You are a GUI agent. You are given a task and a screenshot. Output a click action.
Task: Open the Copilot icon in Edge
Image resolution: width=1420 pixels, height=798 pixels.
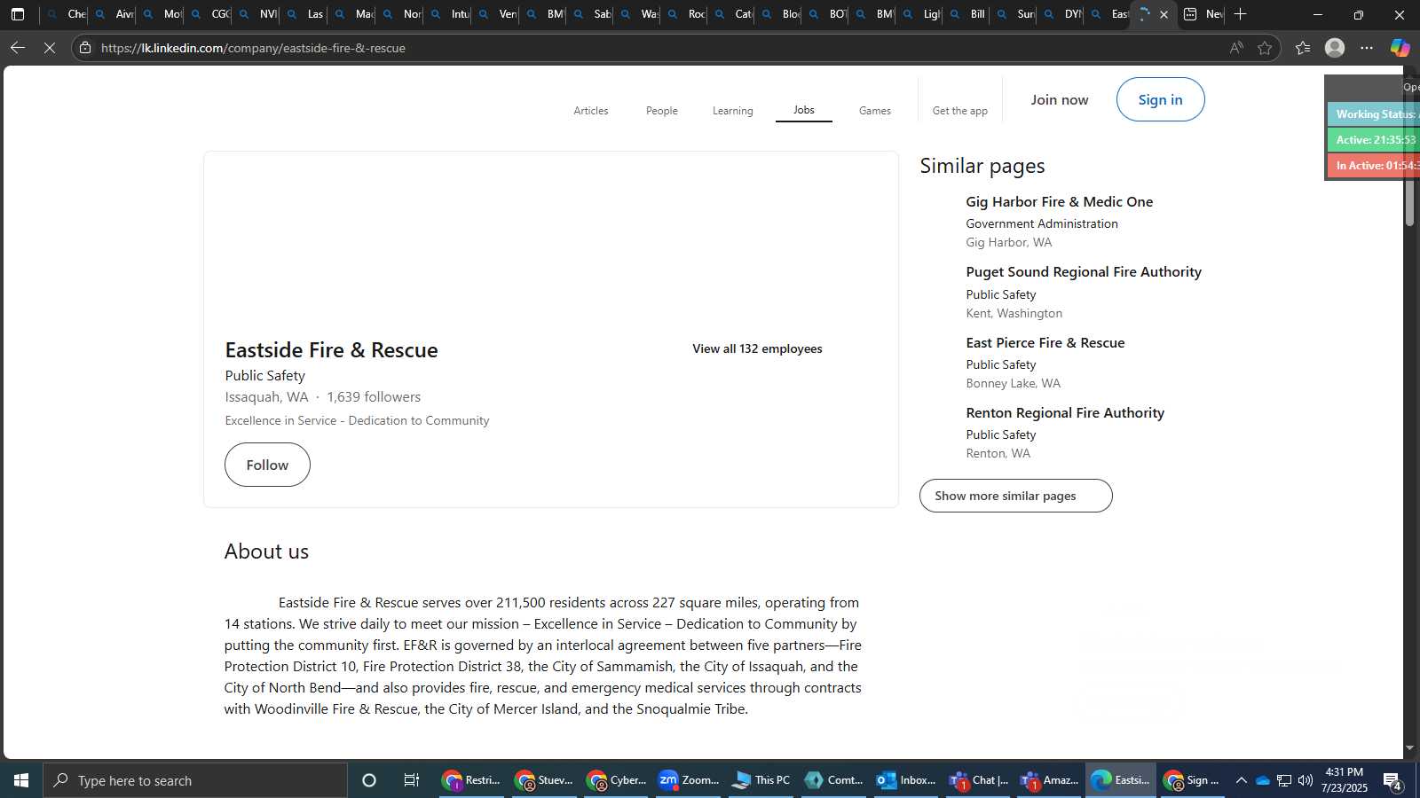[x=1400, y=48]
